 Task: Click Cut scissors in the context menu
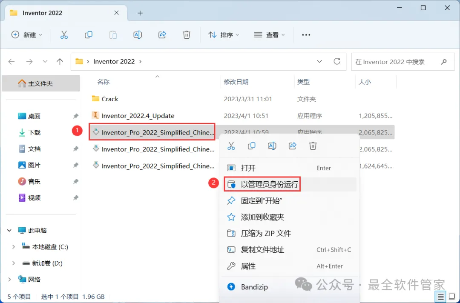pyautogui.click(x=231, y=146)
